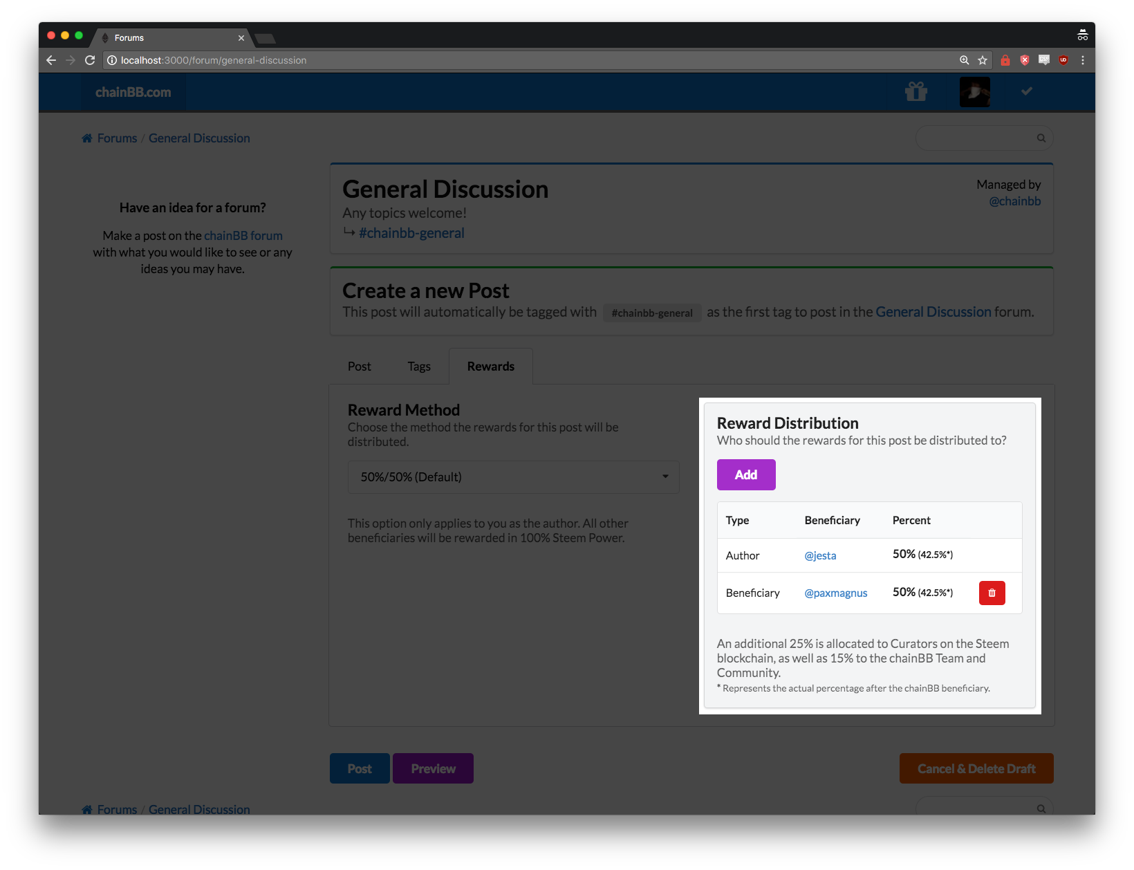Viewport: 1134px width, 870px height.
Task: Click the red lock extension icon
Action: pos(1005,60)
